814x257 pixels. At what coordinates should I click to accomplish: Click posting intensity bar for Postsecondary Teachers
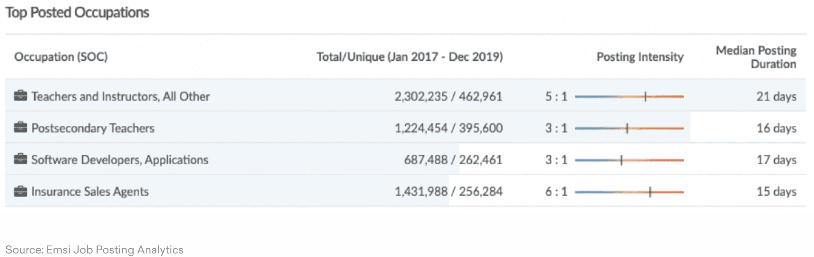629,128
